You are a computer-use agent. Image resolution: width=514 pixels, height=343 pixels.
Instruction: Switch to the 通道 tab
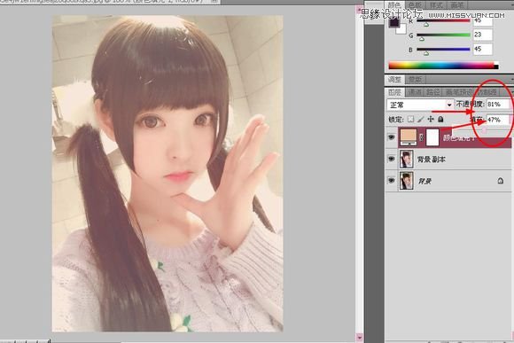(415, 92)
